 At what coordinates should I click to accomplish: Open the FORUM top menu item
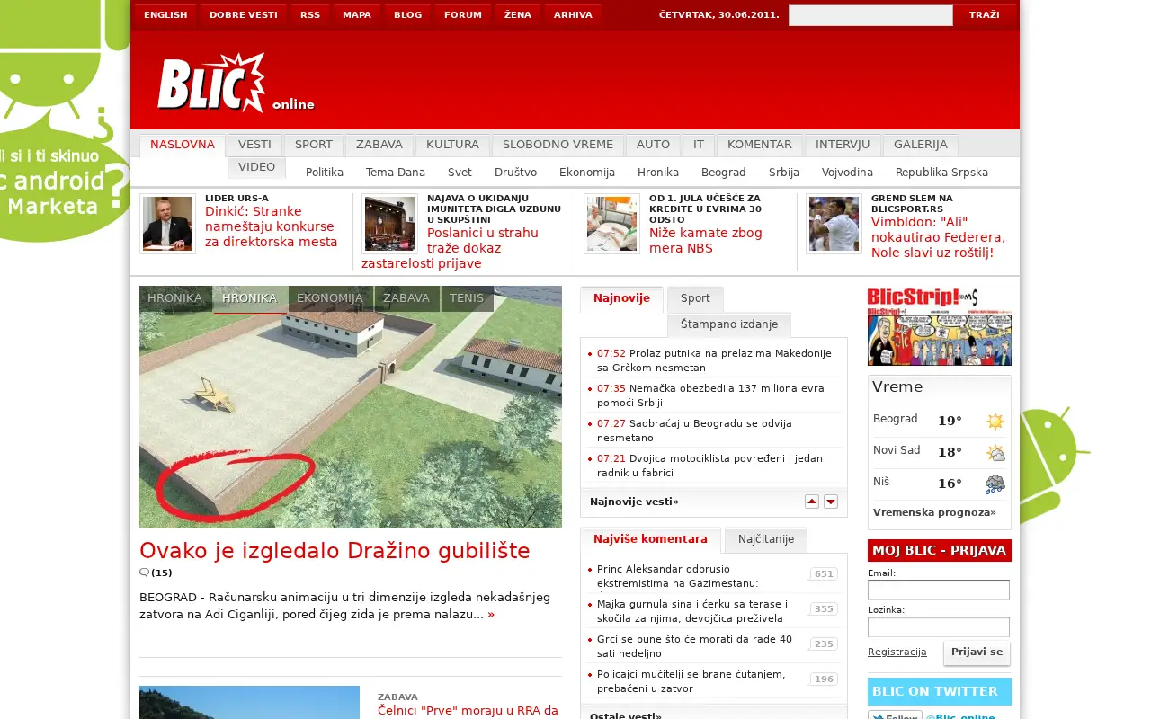(463, 15)
